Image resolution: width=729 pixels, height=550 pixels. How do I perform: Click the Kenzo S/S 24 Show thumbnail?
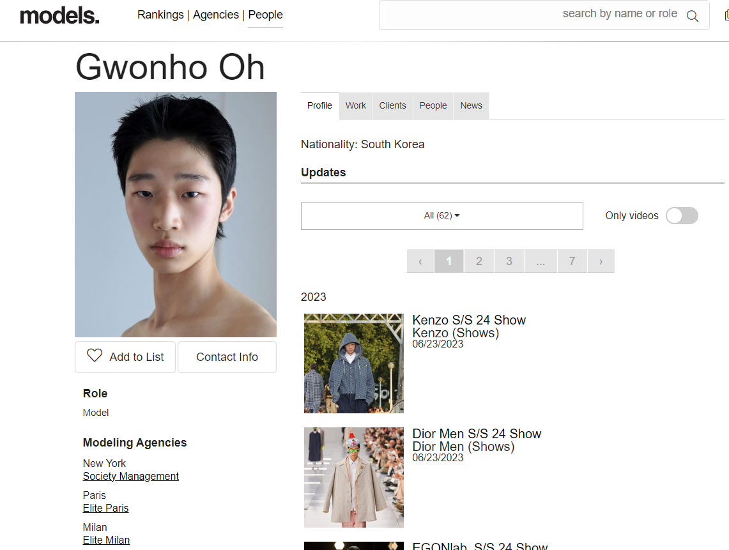tap(354, 363)
